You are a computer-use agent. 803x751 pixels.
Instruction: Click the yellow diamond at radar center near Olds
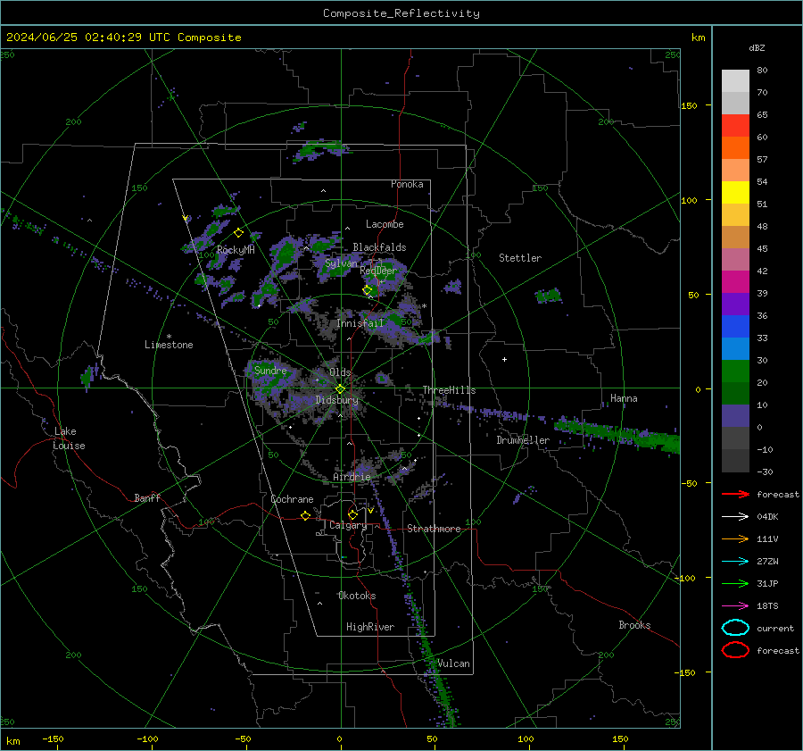pos(340,389)
